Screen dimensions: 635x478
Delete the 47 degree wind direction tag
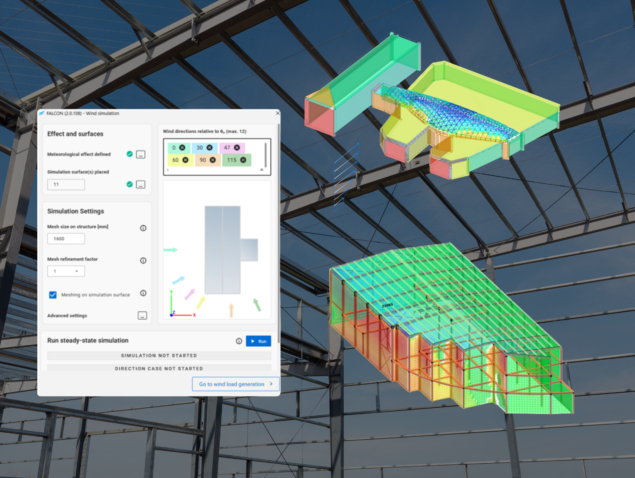pos(237,148)
